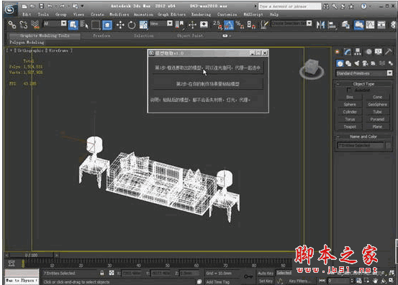Collapse the Object Type rollout
398x285 pixels.
(363, 84)
